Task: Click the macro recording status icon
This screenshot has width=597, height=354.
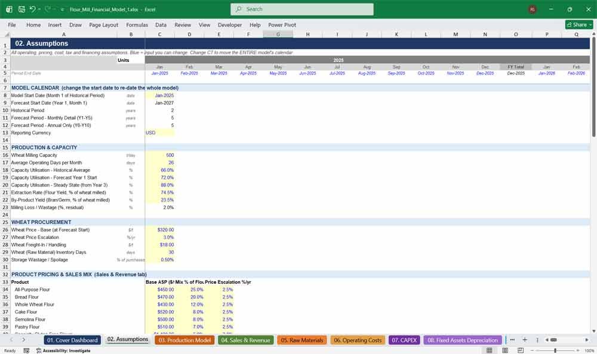Action: coord(26,350)
